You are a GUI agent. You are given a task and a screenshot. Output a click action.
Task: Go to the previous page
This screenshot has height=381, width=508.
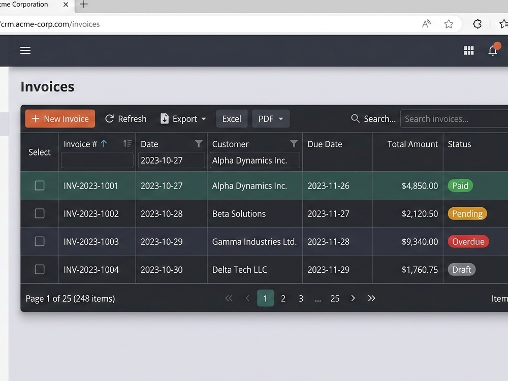pyautogui.click(x=247, y=298)
